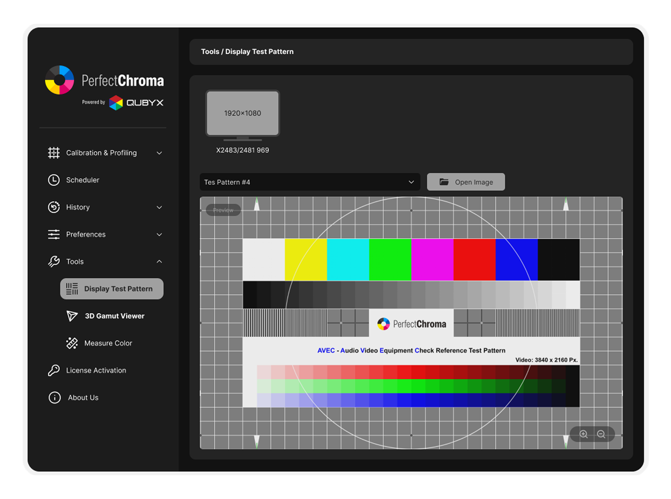Image resolution: width=671 pixels, height=499 pixels.
Task: Click the Open Image button
Action: 466,182
